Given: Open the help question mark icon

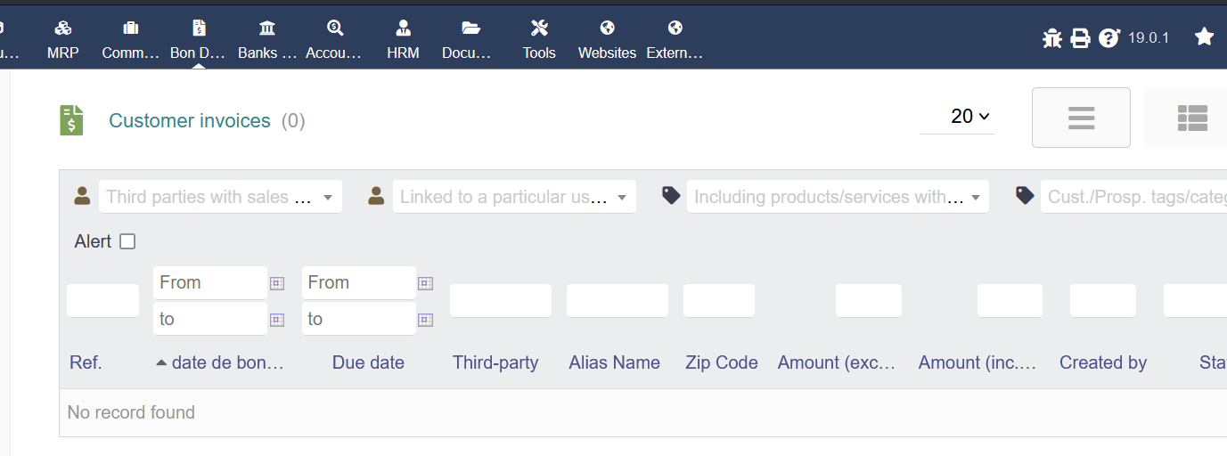Looking at the screenshot, I should coord(1108,38).
